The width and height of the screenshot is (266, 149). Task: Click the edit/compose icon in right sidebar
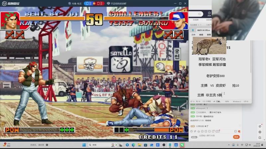tap(260, 138)
